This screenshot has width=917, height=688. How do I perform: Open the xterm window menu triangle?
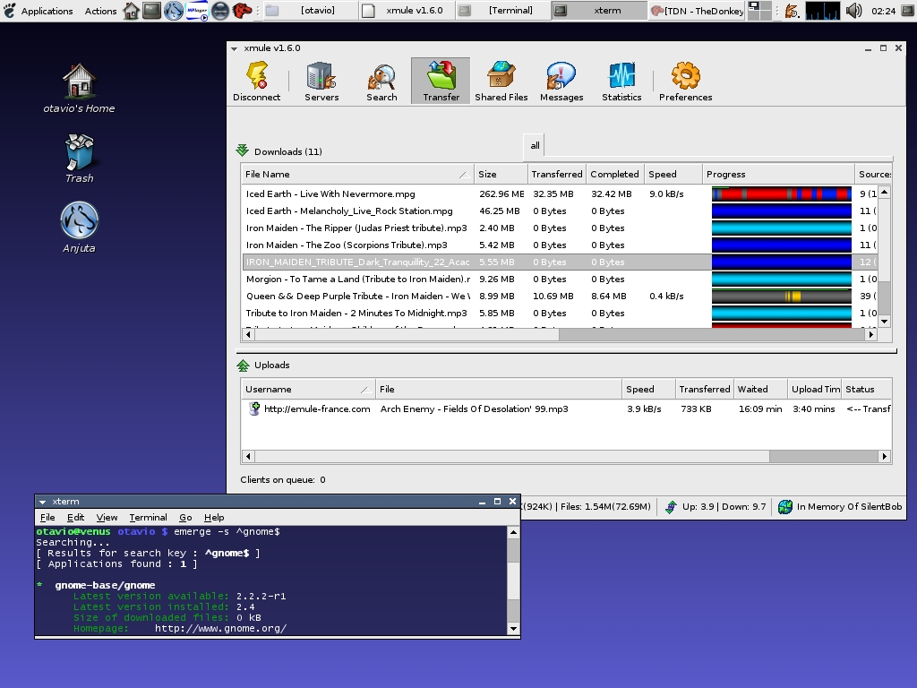[42, 502]
